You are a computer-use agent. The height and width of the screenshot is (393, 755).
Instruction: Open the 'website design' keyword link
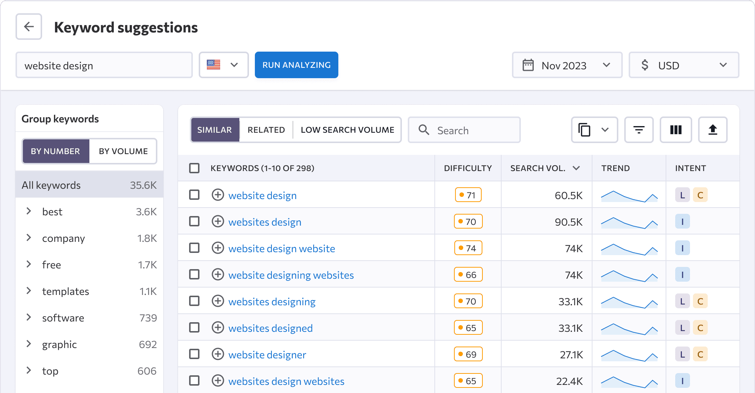(x=263, y=195)
